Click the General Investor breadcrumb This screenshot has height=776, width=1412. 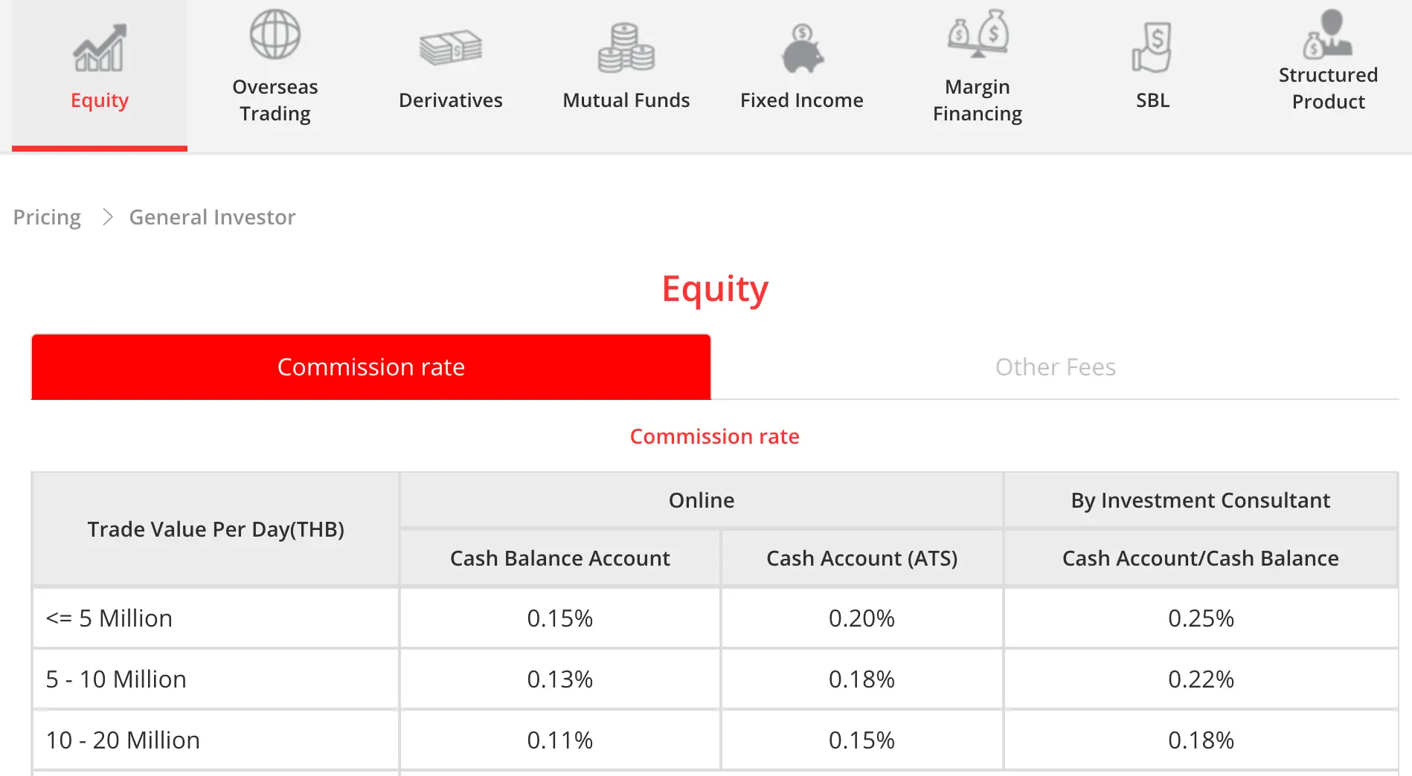click(x=212, y=217)
